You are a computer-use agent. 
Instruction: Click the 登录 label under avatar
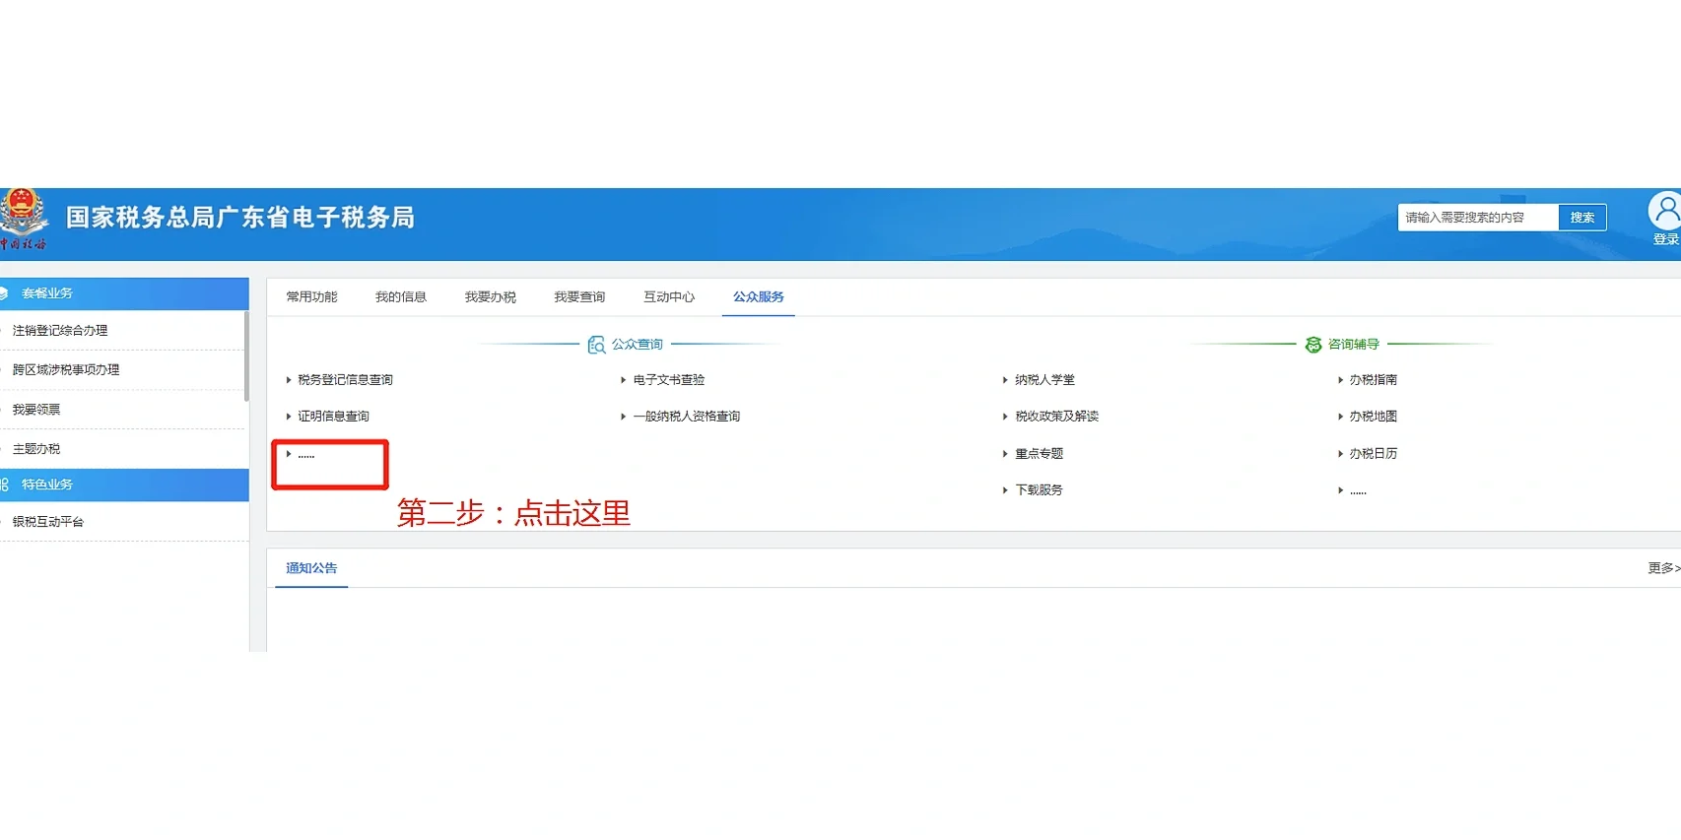(1666, 239)
